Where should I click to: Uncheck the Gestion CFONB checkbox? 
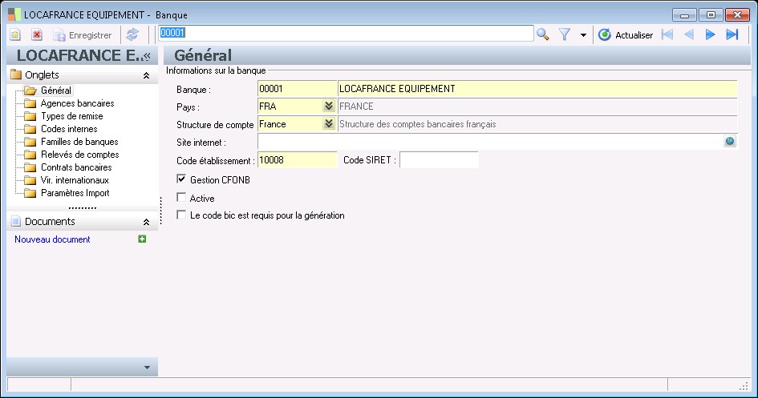click(181, 180)
